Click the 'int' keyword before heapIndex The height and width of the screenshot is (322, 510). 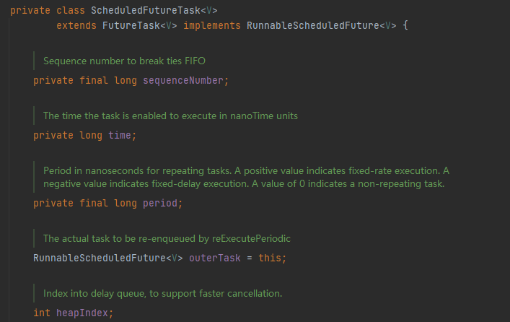pos(42,313)
